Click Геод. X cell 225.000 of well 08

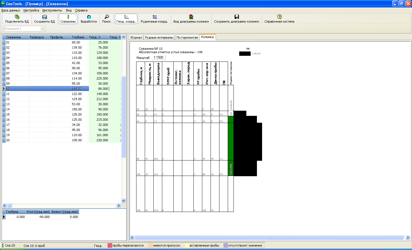[x=99, y=78]
